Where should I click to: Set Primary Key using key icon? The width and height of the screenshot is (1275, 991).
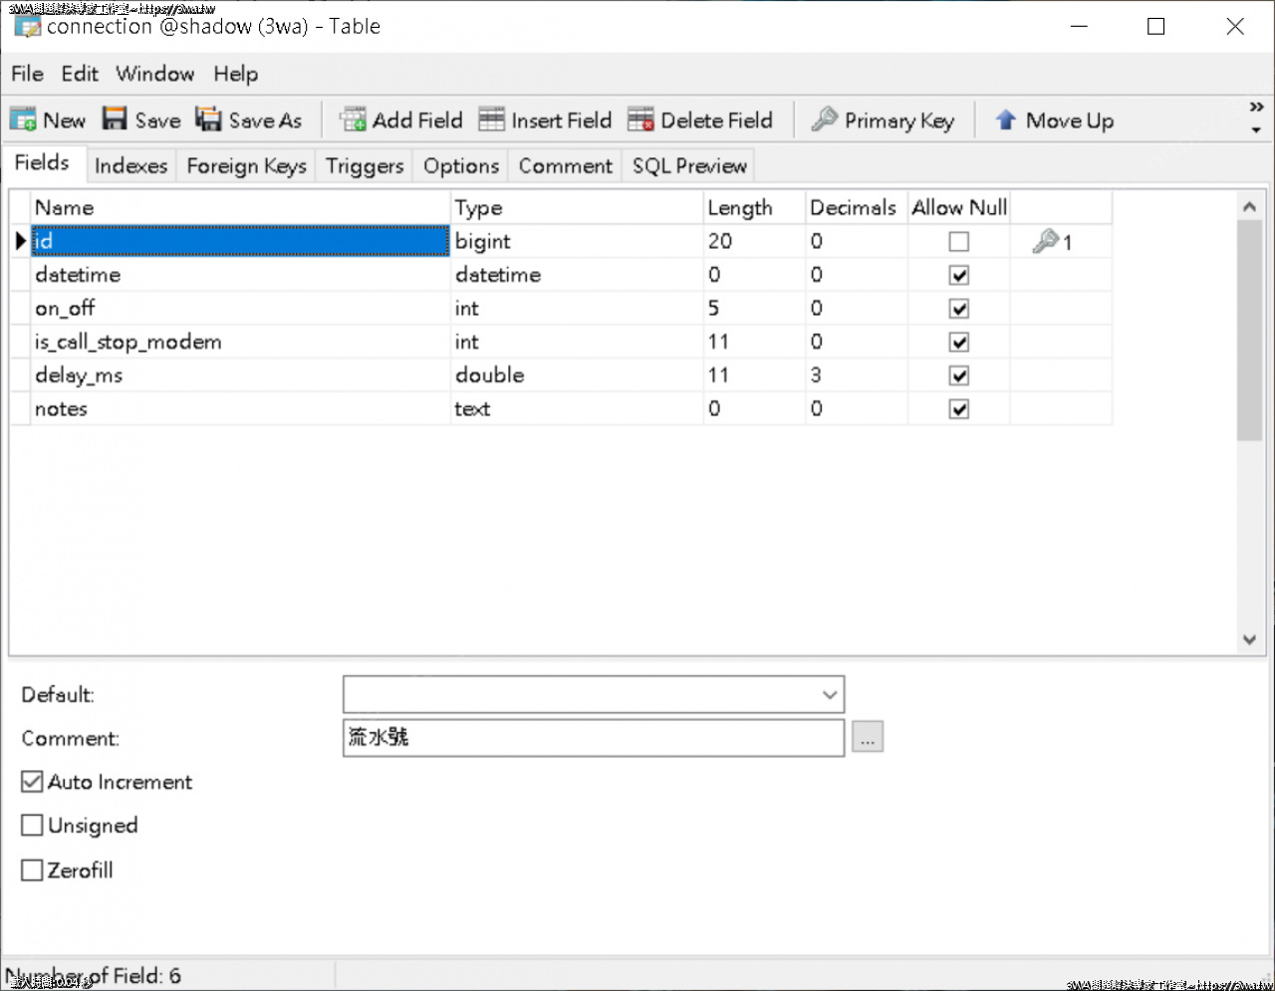pos(825,120)
